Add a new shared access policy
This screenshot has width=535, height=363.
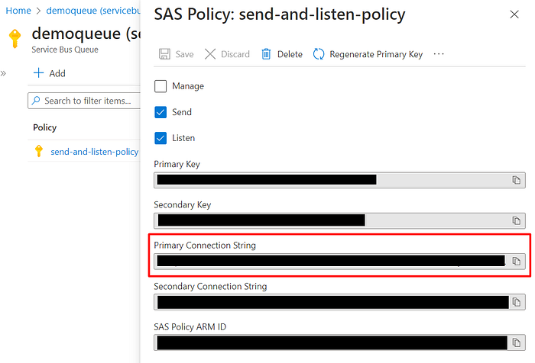tap(50, 73)
